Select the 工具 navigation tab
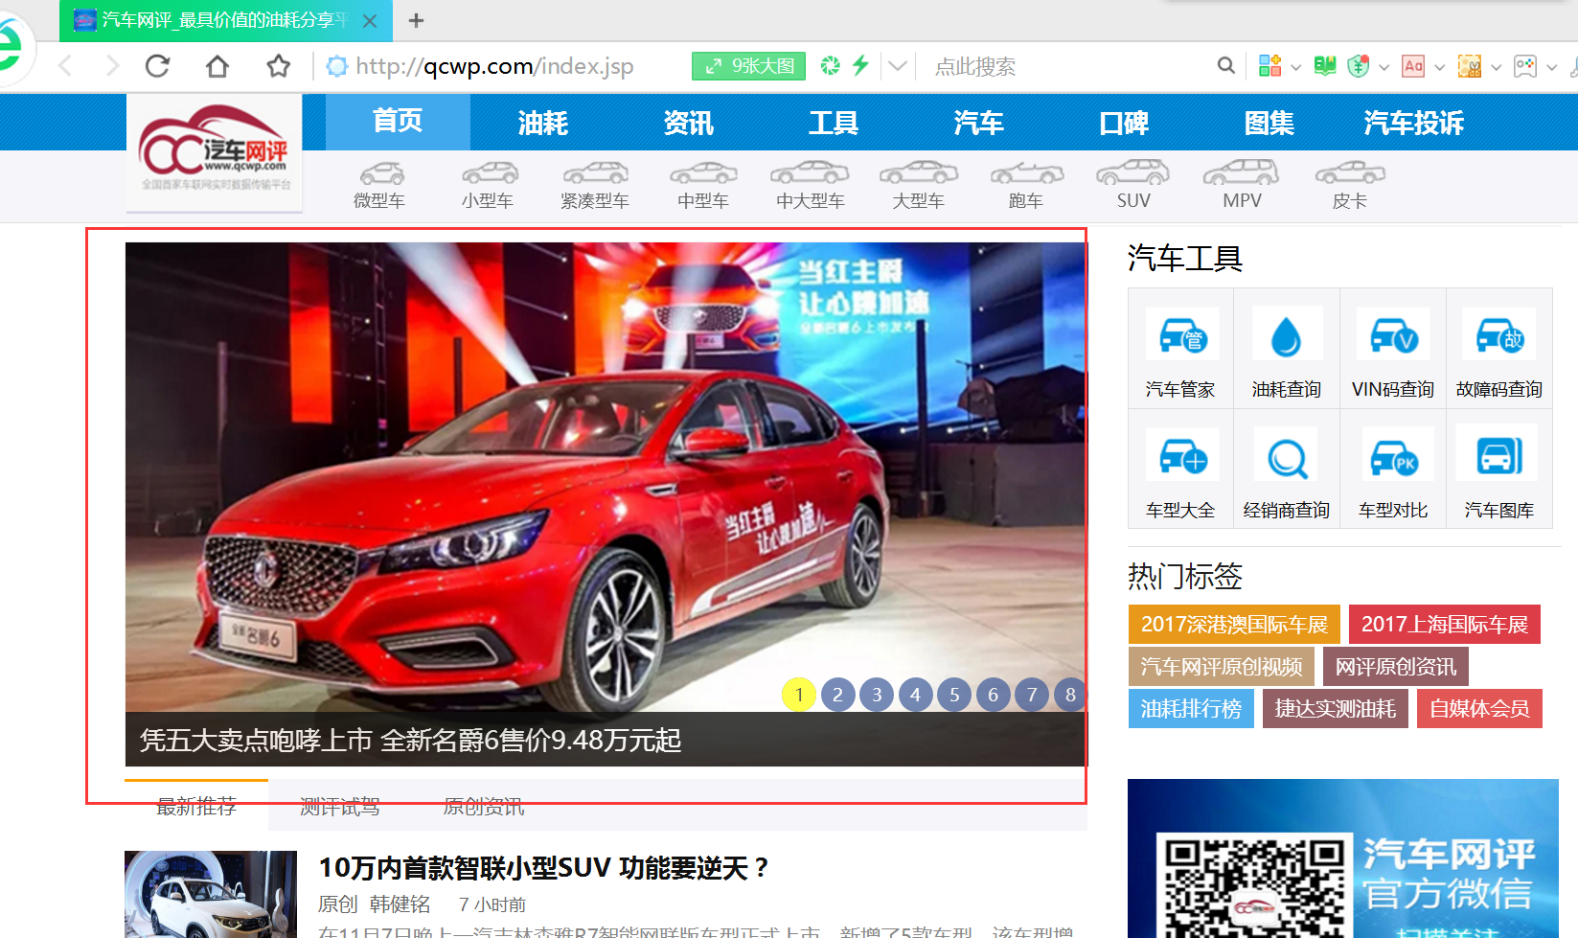This screenshot has height=938, width=1578. coord(834,123)
